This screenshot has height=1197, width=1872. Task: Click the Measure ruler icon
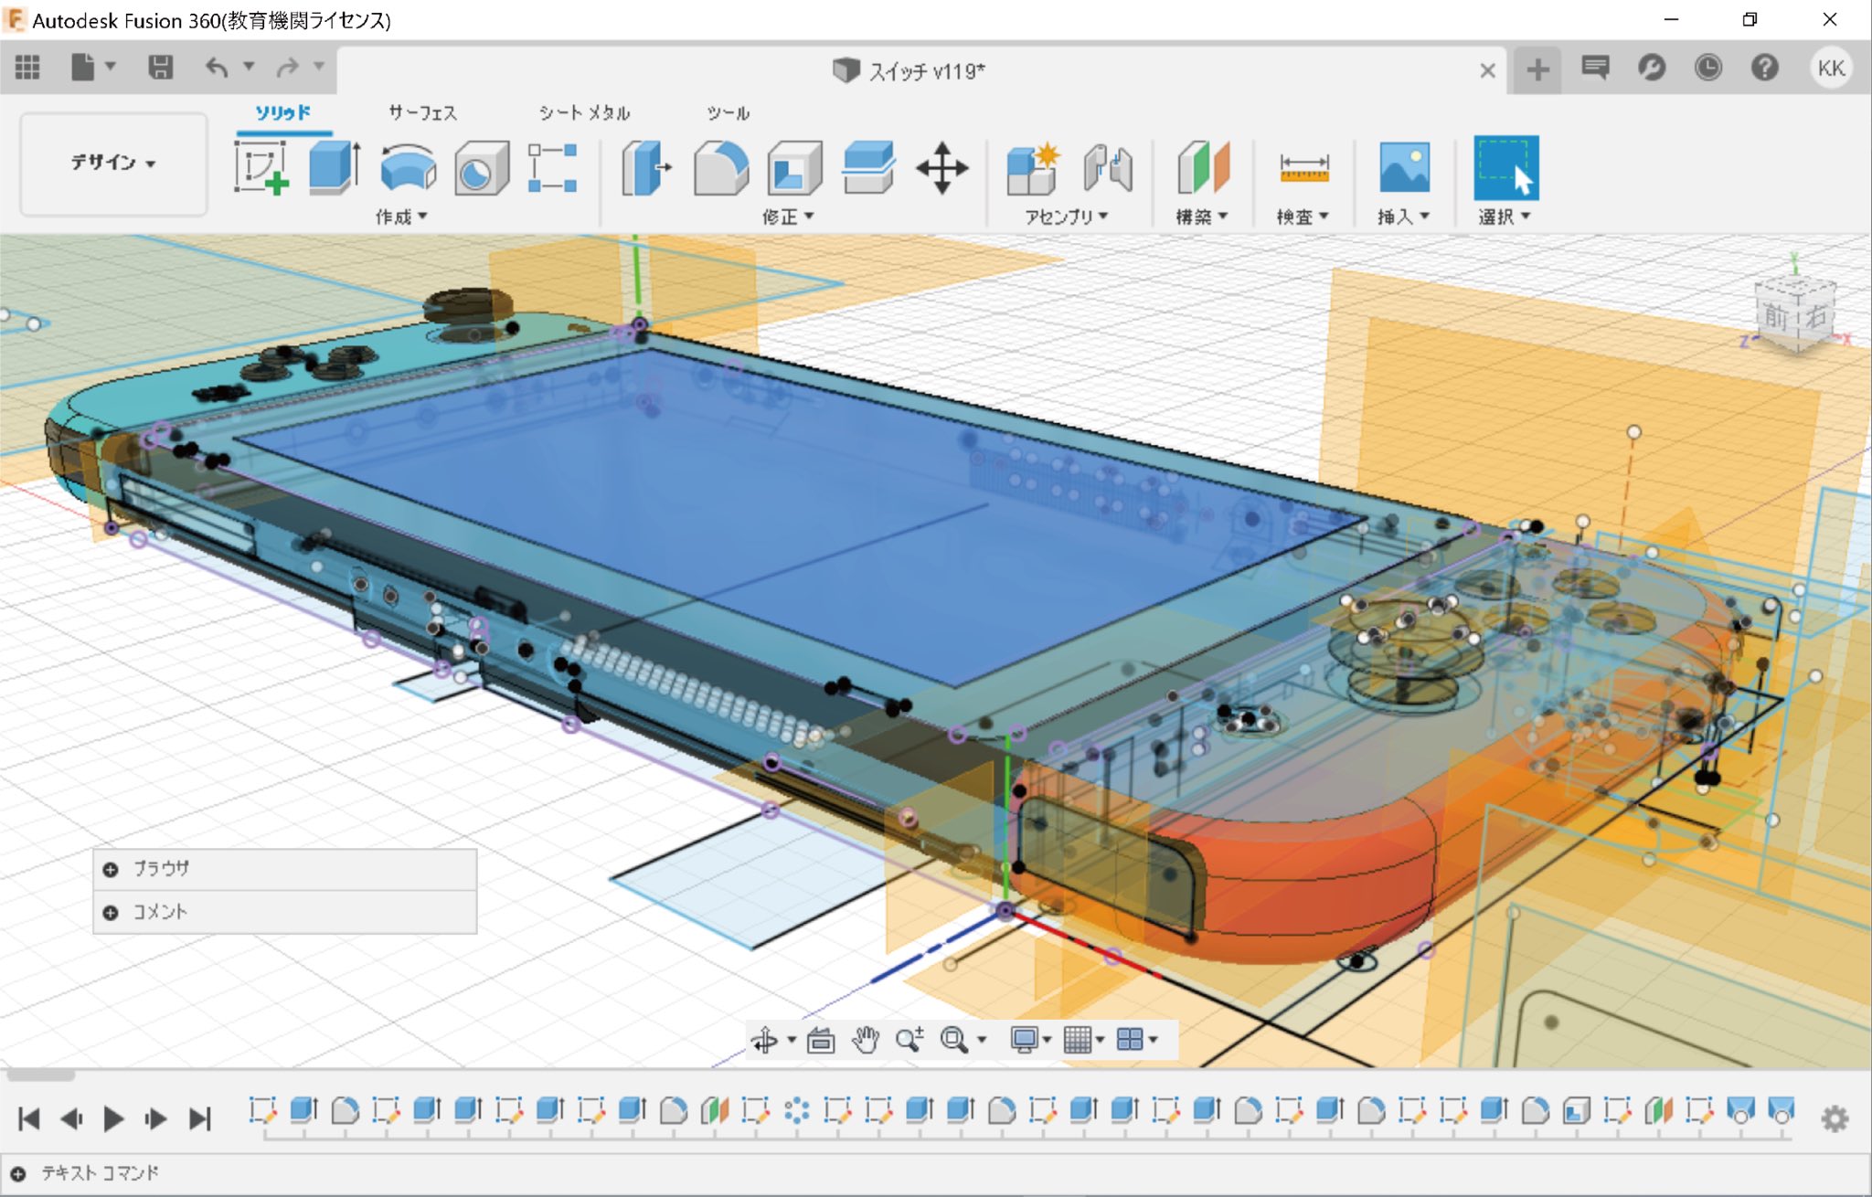pos(1303,168)
